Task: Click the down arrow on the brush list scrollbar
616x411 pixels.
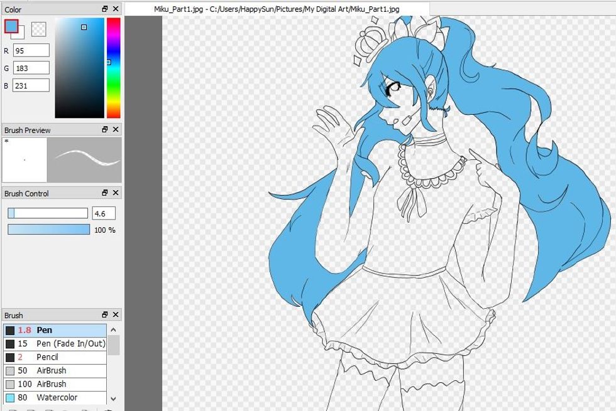Action: pyautogui.click(x=114, y=399)
